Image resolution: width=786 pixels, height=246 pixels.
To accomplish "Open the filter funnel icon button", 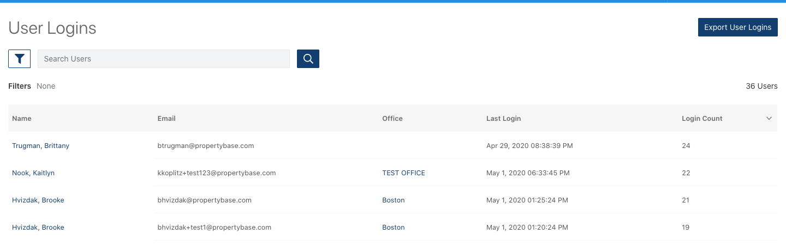I will [19, 59].
